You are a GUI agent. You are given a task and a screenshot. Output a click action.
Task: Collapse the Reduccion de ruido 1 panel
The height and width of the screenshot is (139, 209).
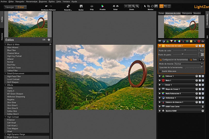[160, 46]
